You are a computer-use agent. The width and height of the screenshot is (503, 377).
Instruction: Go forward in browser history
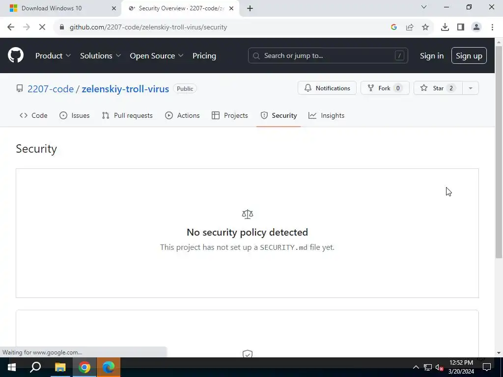pyautogui.click(x=27, y=27)
